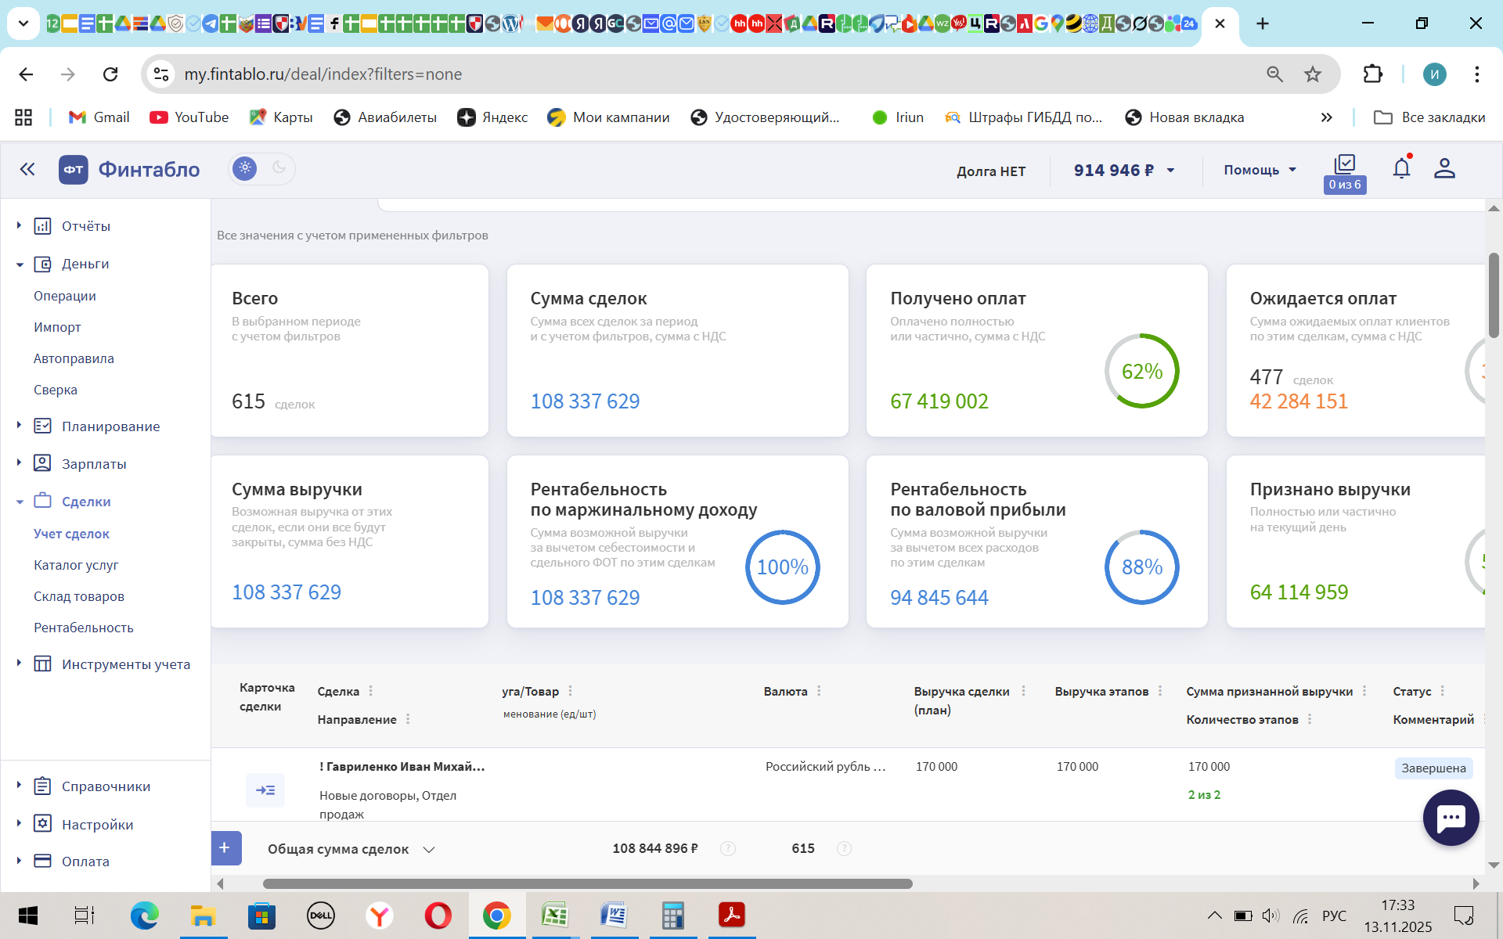1503x939 pixels.
Task: Open the Гавриленко Иван Михай... deal link
Action: (402, 767)
